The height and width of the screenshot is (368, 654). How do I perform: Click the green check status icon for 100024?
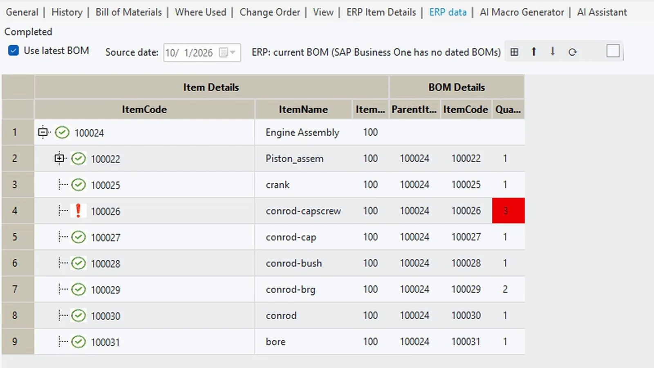point(62,132)
